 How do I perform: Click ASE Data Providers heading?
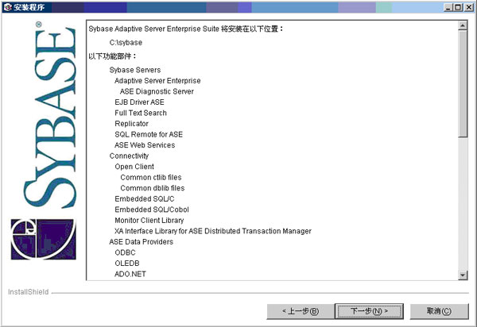coord(142,242)
